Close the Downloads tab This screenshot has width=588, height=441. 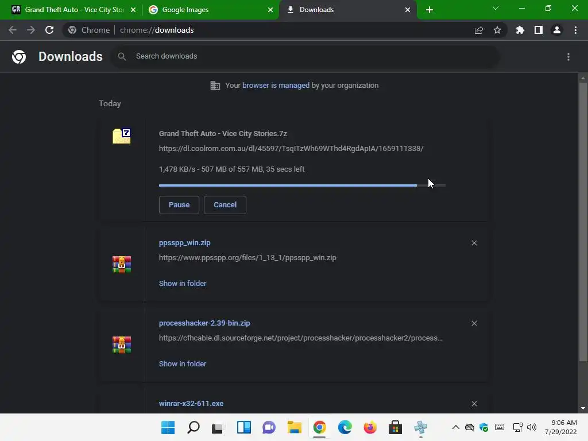[408, 10]
